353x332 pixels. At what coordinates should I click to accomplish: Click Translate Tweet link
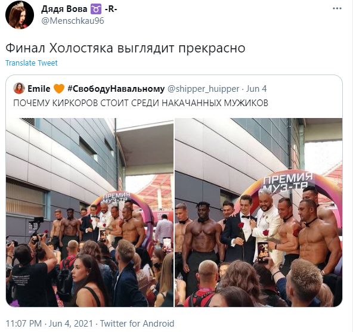pos(32,63)
